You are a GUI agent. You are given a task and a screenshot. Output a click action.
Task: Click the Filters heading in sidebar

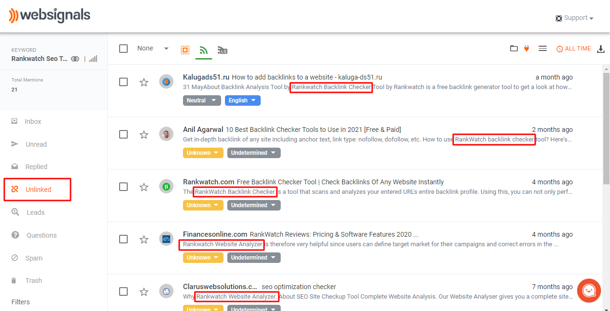20,302
